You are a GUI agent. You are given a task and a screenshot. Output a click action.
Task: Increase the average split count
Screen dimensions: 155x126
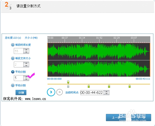pyautogui.click(x=26, y=77)
